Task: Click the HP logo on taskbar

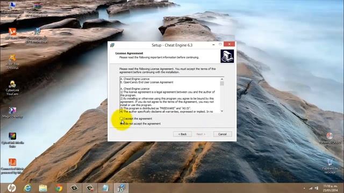Action: pos(12,188)
